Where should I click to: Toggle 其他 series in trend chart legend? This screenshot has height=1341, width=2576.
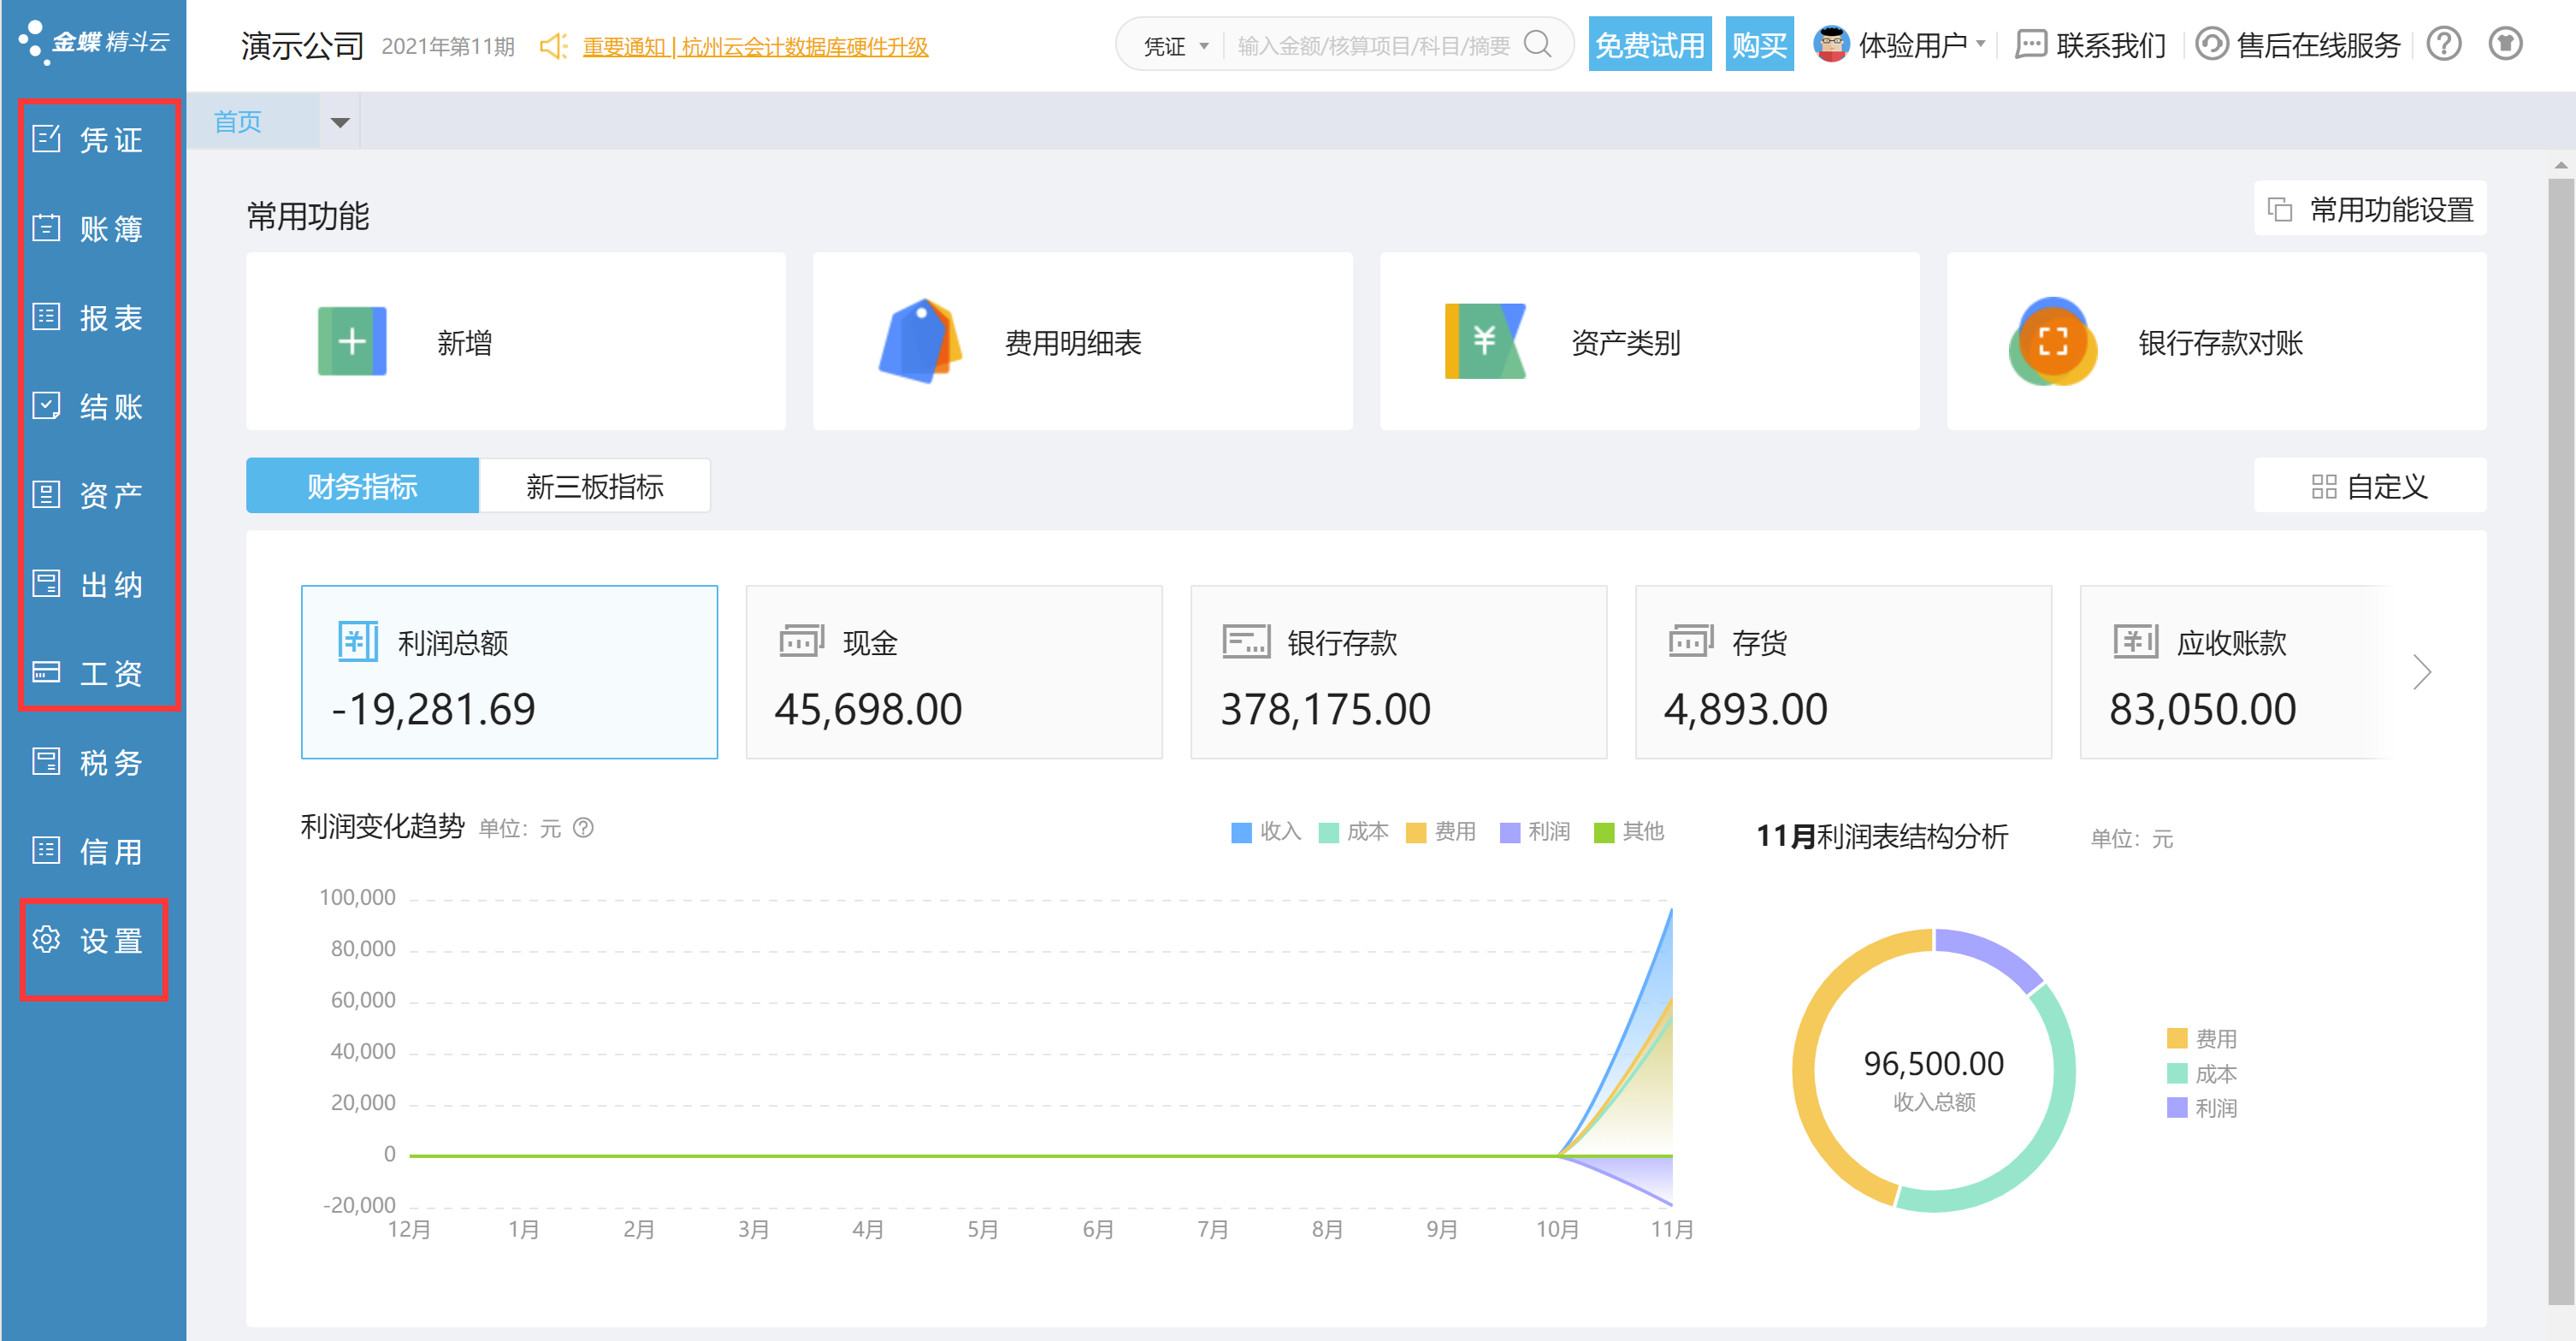pyautogui.click(x=1629, y=832)
